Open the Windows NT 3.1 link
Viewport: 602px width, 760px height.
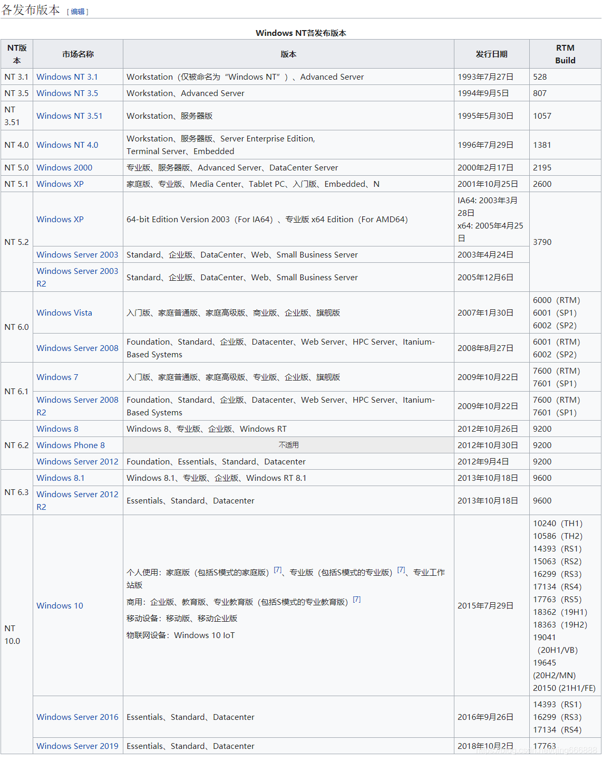67,77
